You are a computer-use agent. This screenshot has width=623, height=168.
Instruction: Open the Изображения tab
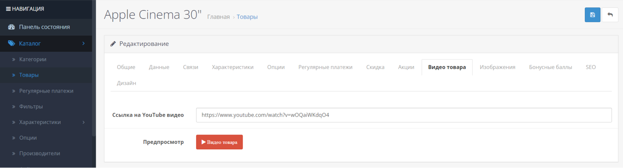[x=497, y=67]
